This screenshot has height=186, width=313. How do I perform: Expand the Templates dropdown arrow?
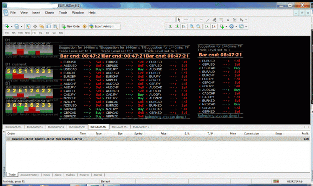[246, 27]
